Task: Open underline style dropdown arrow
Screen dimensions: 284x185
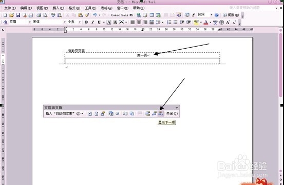Action: coord(104,22)
